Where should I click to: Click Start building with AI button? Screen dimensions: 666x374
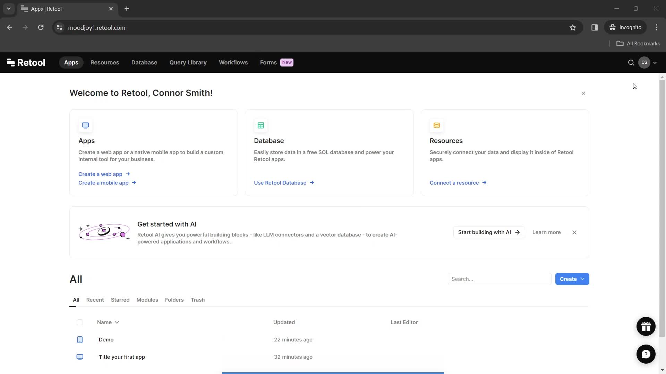point(489,232)
